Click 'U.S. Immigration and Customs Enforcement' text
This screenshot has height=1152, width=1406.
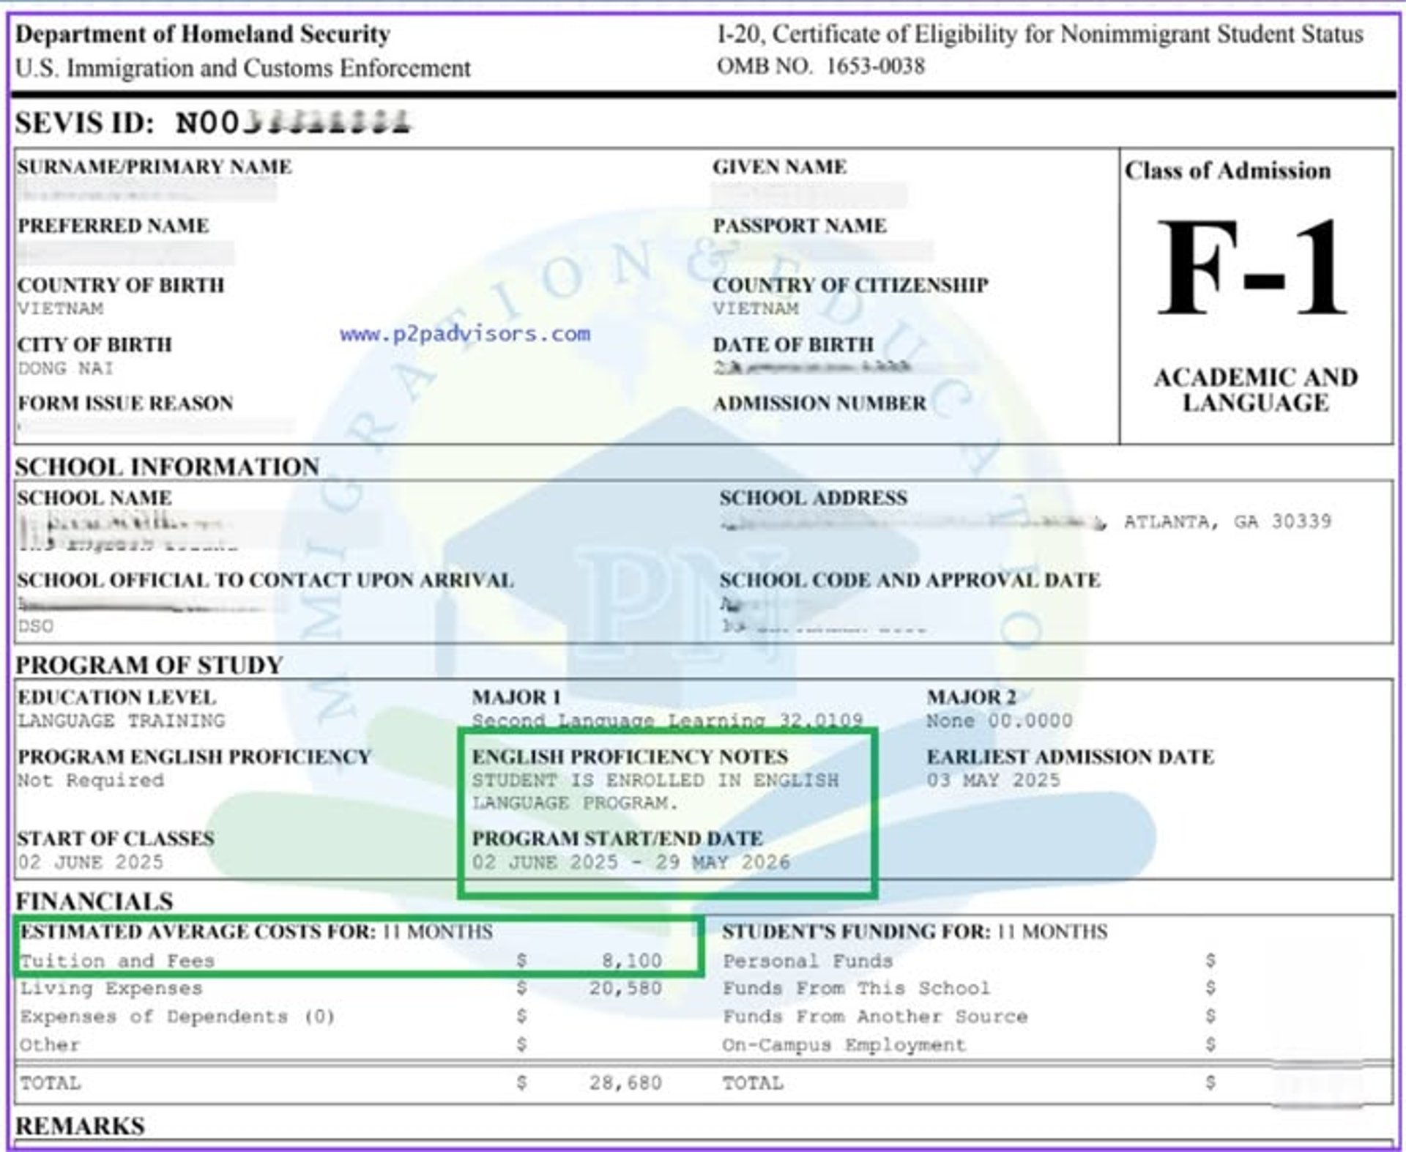[x=243, y=68]
